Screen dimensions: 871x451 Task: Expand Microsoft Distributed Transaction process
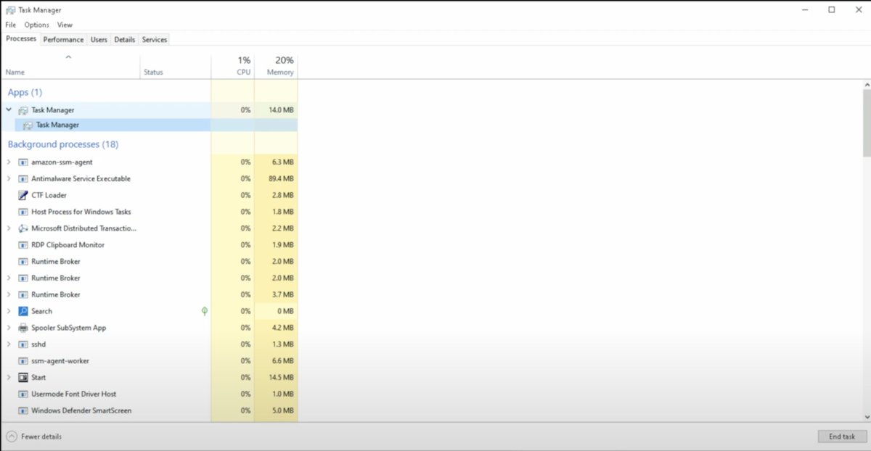tap(9, 228)
